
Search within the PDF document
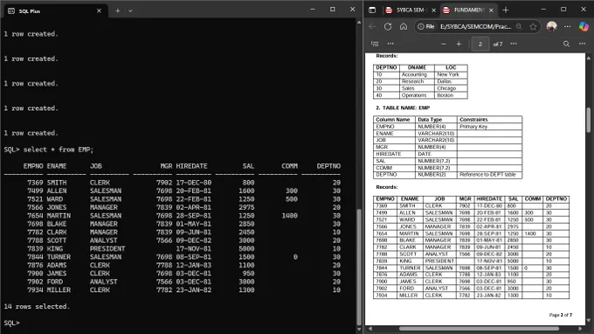[x=566, y=44]
